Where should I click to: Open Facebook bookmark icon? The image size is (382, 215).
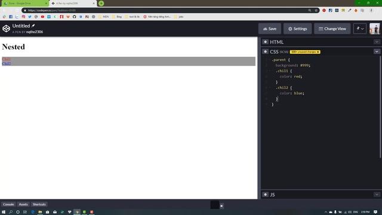point(11,17)
